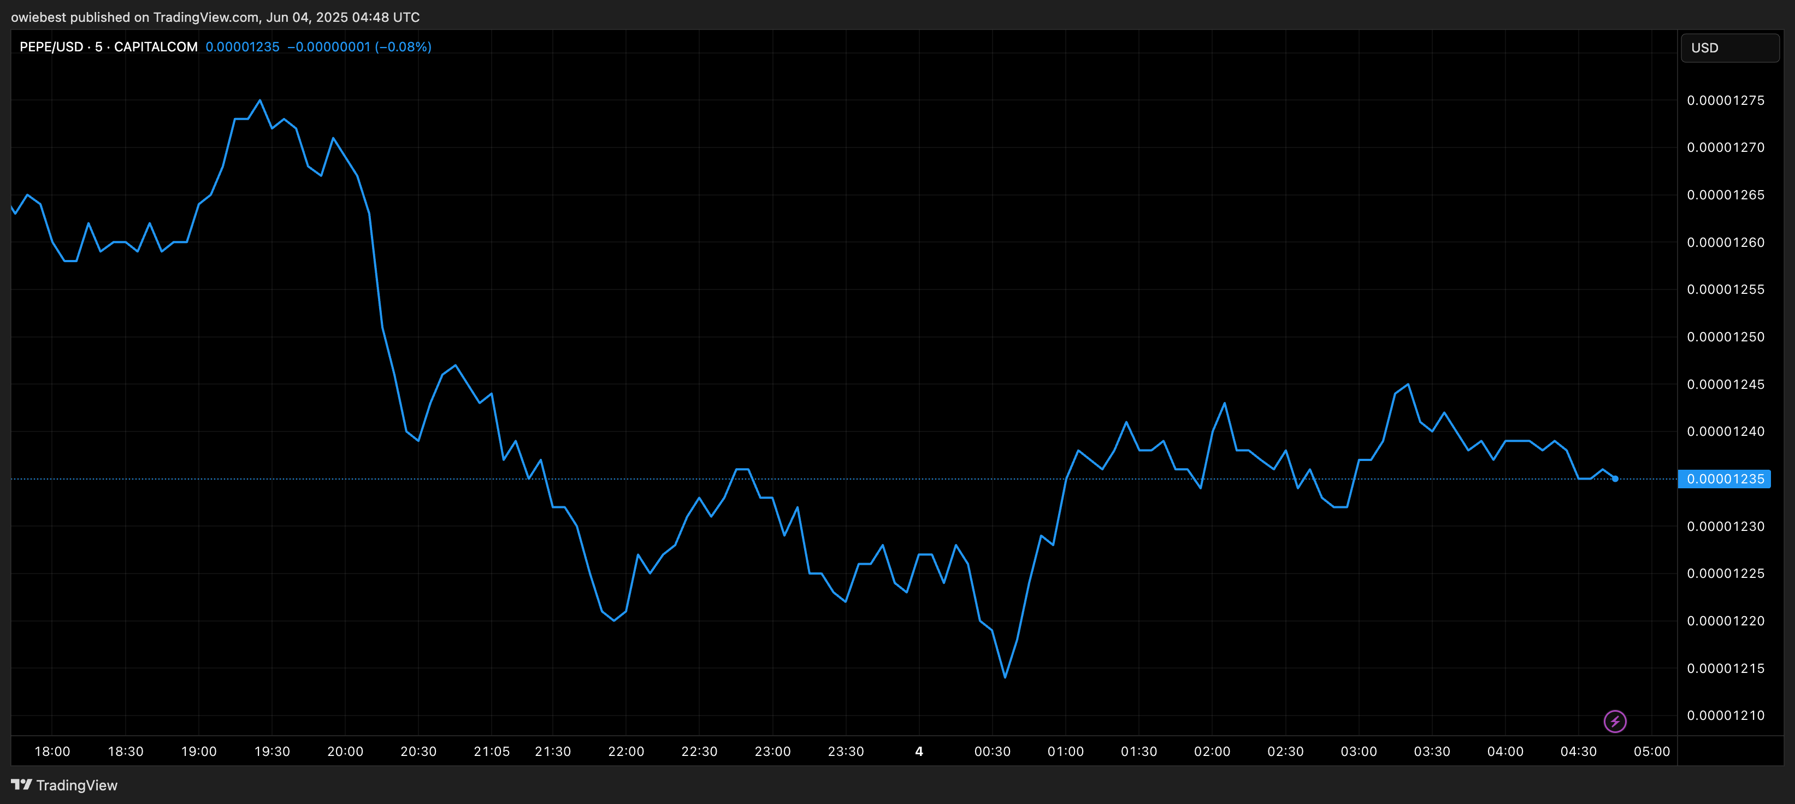Click the purple lightning bolt icon
The width and height of the screenshot is (1795, 804).
1615,721
